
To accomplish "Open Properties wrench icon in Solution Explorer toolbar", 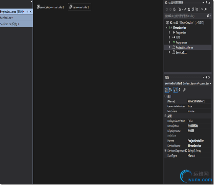I will [205, 9].
